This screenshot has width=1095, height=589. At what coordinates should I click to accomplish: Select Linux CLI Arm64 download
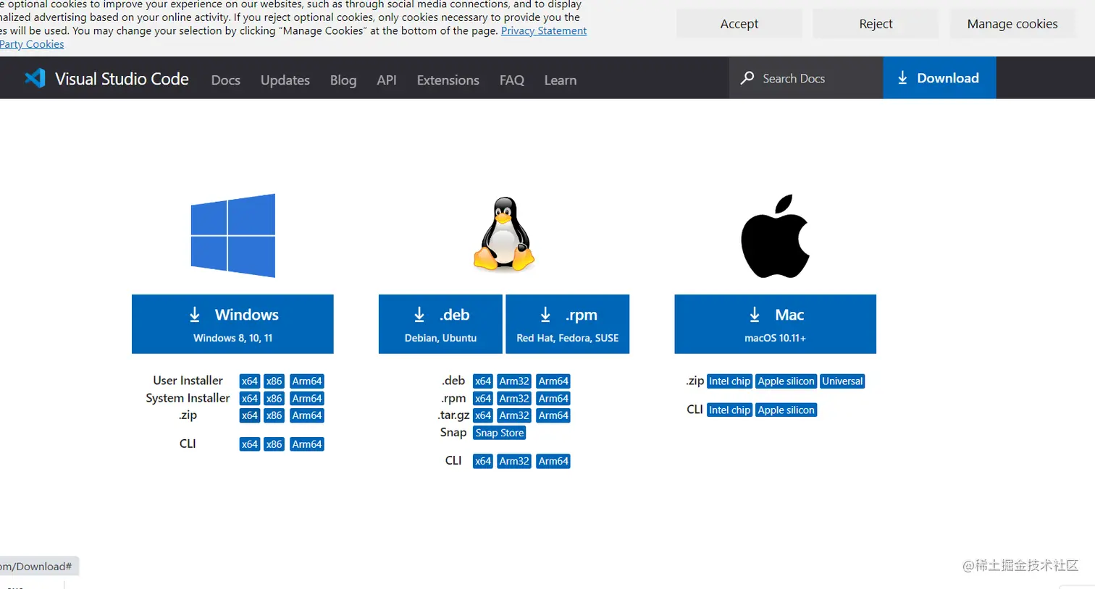point(553,461)
